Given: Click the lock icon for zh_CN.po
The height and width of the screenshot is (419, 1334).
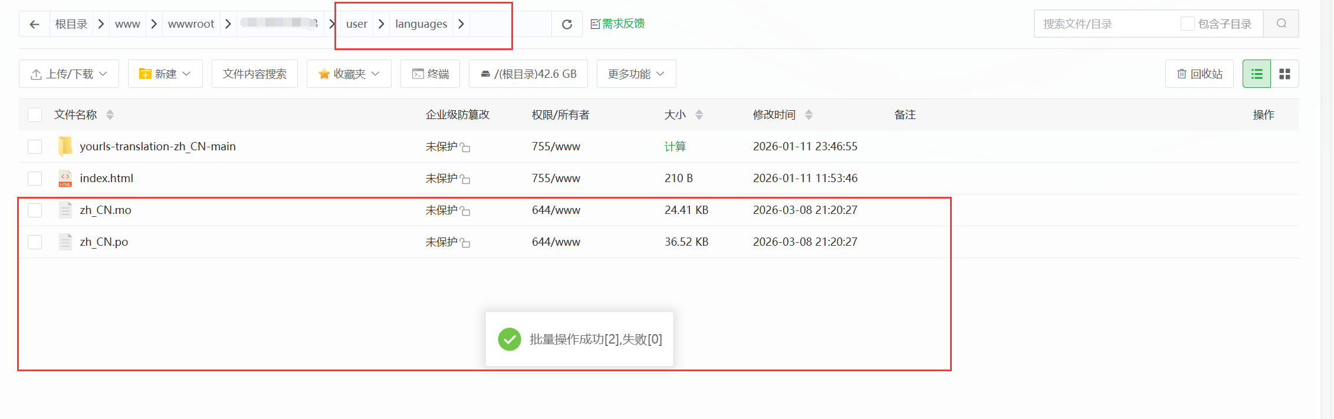Looking at the screenshot, I should tap(465, 242).
